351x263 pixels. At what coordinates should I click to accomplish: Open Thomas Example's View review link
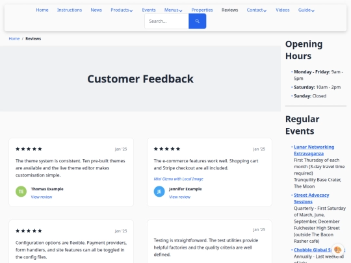(42, 197)
